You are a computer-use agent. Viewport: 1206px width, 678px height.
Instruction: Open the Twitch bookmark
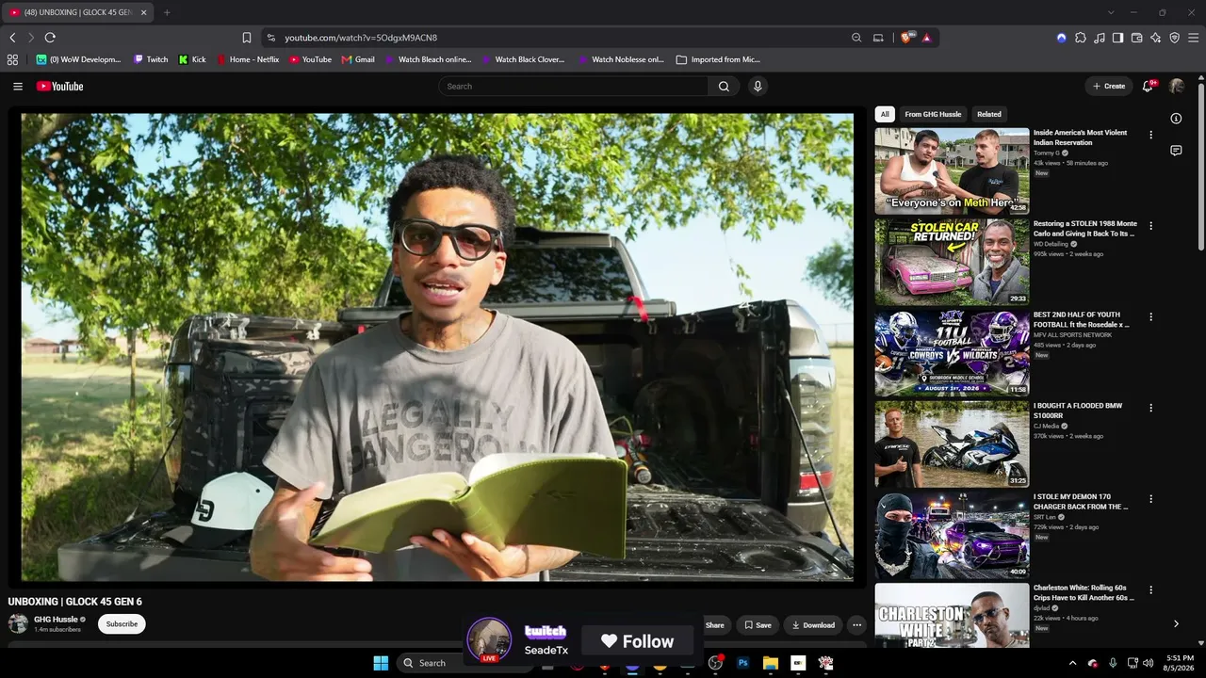pos(151,59)
